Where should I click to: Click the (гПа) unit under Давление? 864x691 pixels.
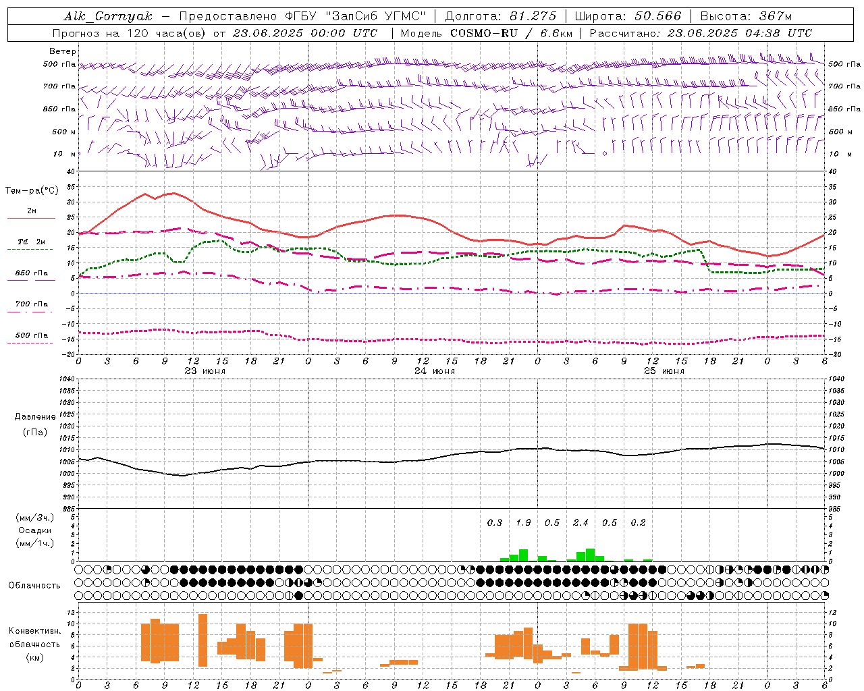click(x=35, y=433)
